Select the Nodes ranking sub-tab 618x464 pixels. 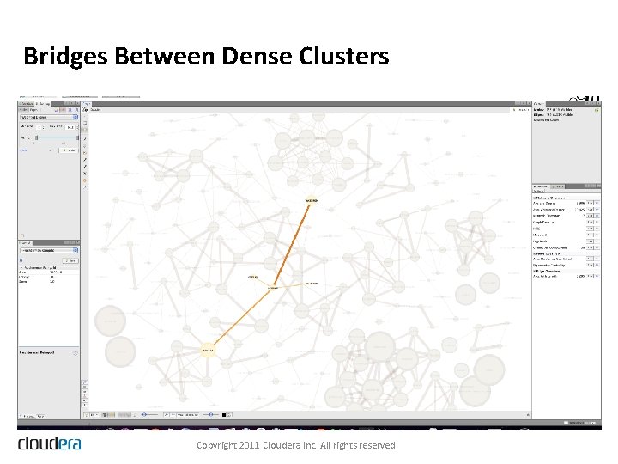23,110
